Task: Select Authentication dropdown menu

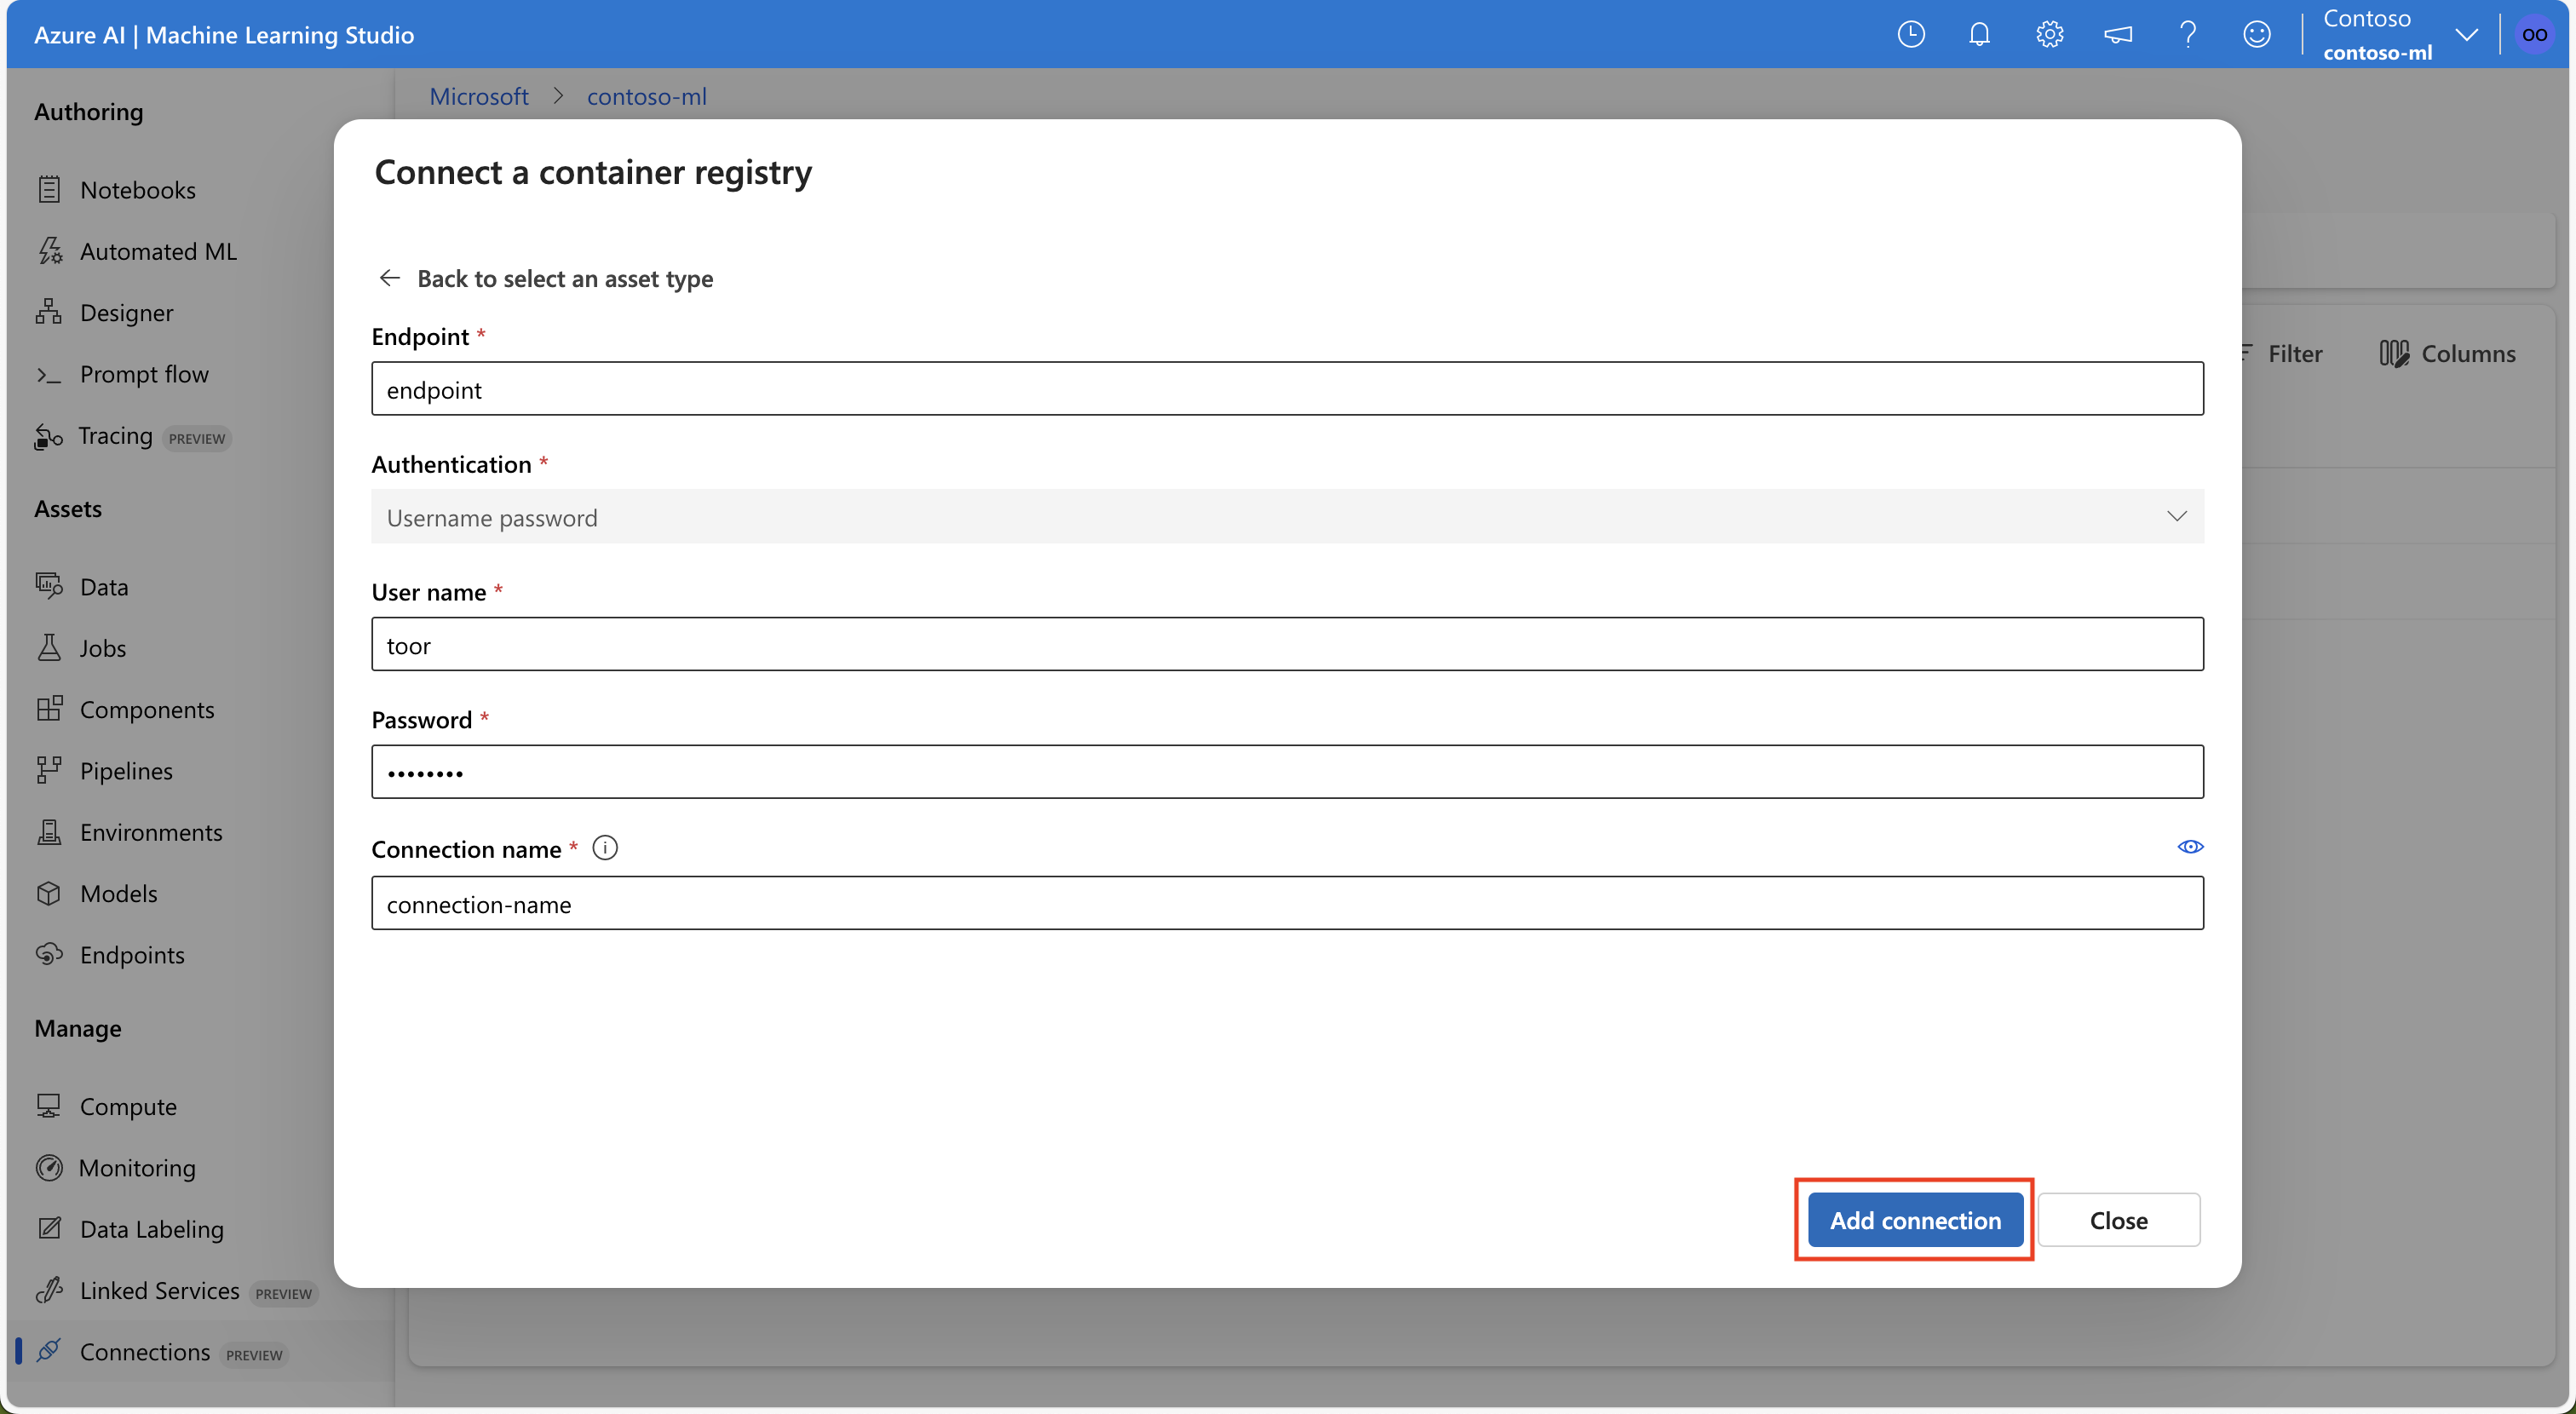Action: 1286,515
